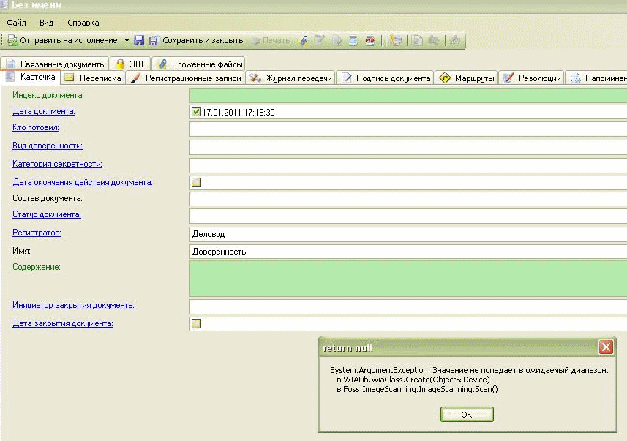Switch to the Вложенные файлы tab
627x441 pixels.
click(x=198, y=64)
